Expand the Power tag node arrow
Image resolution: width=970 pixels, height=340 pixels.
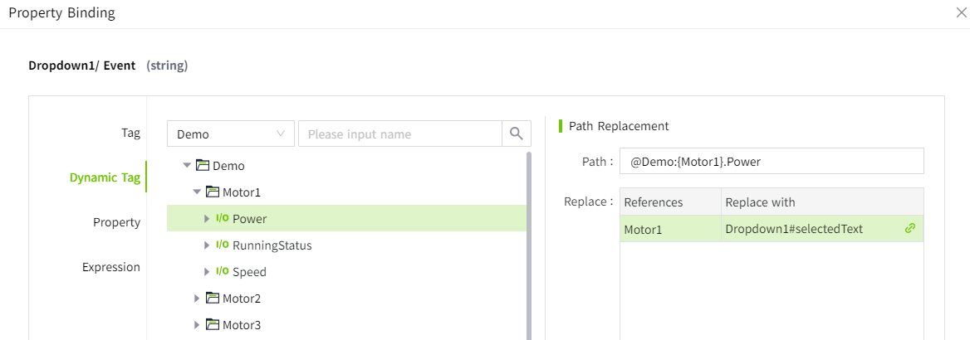(207, 219)
